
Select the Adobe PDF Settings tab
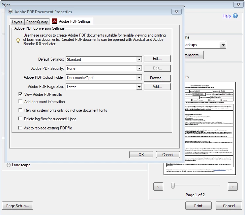click(71, 21)
